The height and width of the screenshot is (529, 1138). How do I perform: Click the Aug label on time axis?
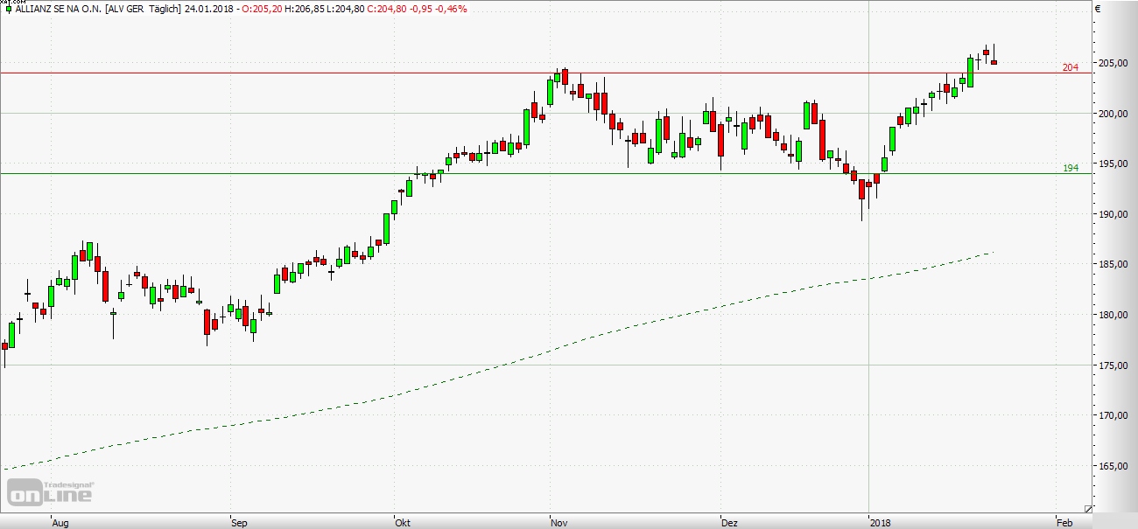click(x=60, y=523)
